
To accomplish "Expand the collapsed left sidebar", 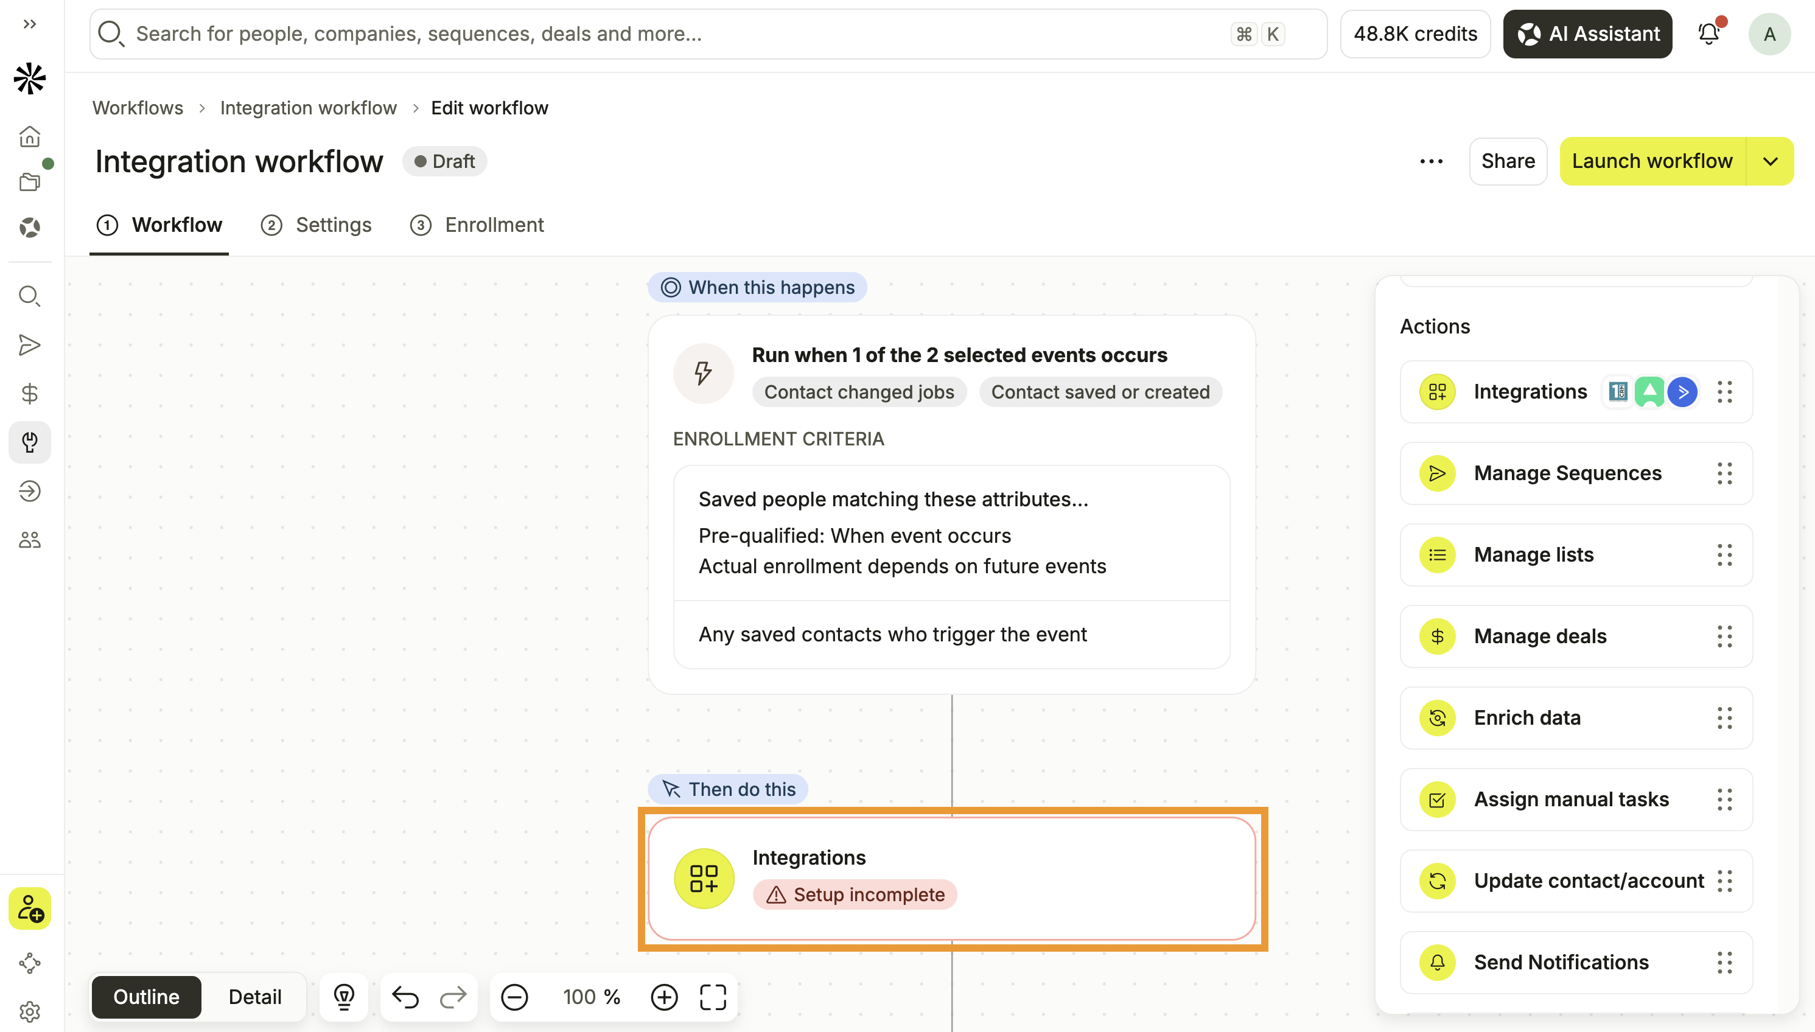I will tap(29, 24).
